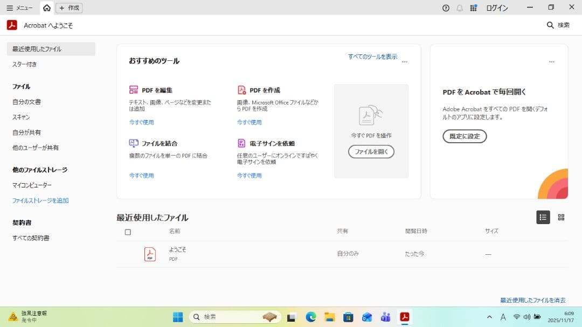Open the help question mark icon
Image resolution: width=582 pixels, height=327 pixels.
pos(446,8)
